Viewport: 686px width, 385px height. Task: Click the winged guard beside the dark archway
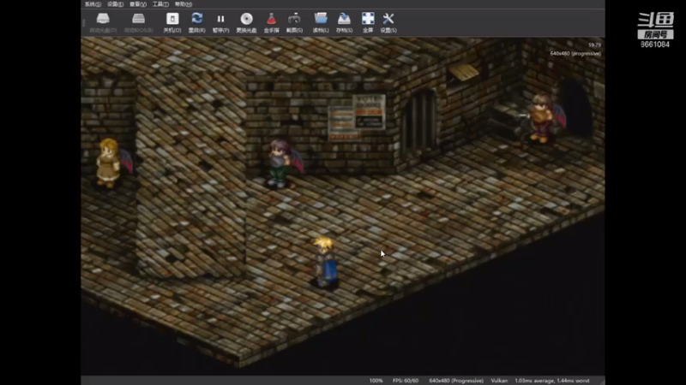click(545, 118)
